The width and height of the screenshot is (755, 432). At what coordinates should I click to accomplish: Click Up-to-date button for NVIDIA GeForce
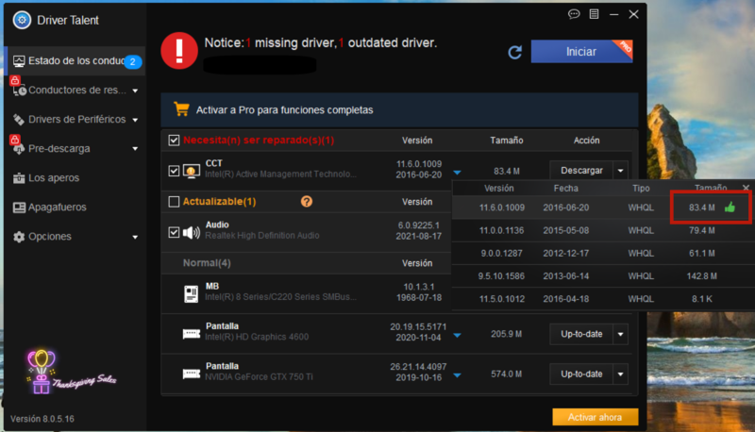click(581, 374)
